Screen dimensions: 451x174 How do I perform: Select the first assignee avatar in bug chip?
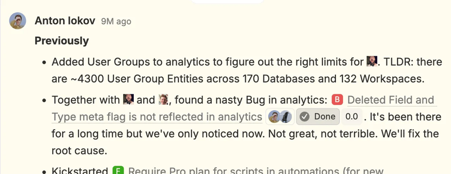point(274,117)
